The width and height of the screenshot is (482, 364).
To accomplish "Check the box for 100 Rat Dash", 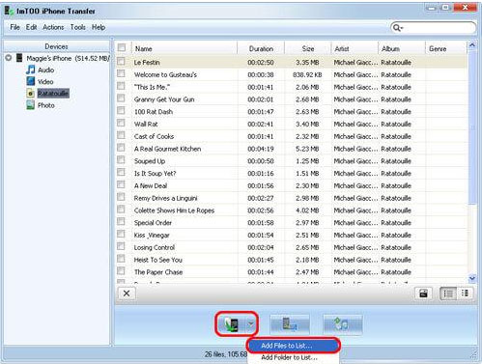I will pos(121,111).
